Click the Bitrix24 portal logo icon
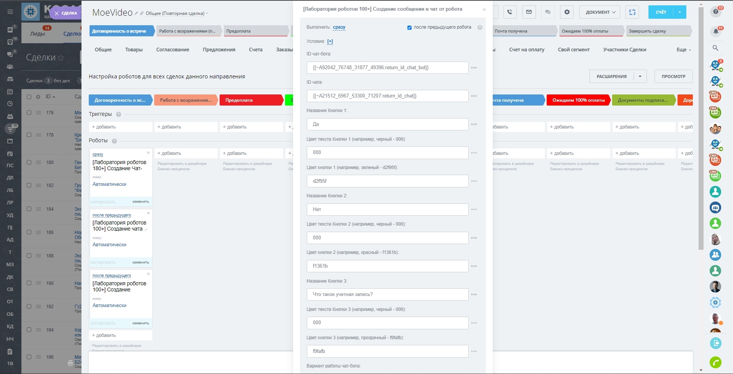733x374 pixels. coord(31,12)
